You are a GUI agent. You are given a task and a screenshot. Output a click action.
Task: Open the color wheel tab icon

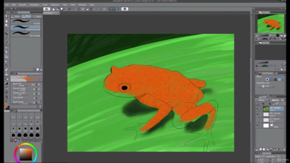(15, 141)
